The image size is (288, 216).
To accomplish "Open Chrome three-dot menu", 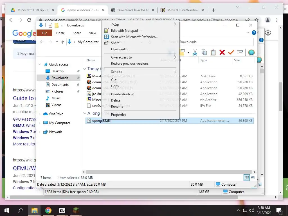I will click(277, 20).
